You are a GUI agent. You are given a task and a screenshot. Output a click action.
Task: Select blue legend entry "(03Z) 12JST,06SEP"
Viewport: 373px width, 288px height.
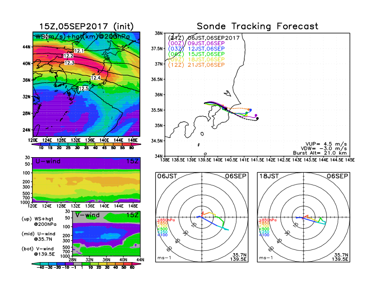196,48
